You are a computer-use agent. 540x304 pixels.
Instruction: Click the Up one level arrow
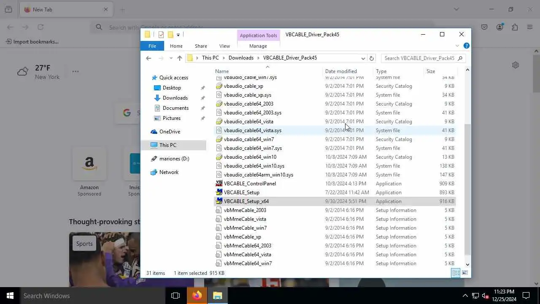(x=180, y=58)
